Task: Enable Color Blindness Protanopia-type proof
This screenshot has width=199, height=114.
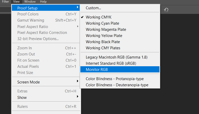Action: pos(114,79)
